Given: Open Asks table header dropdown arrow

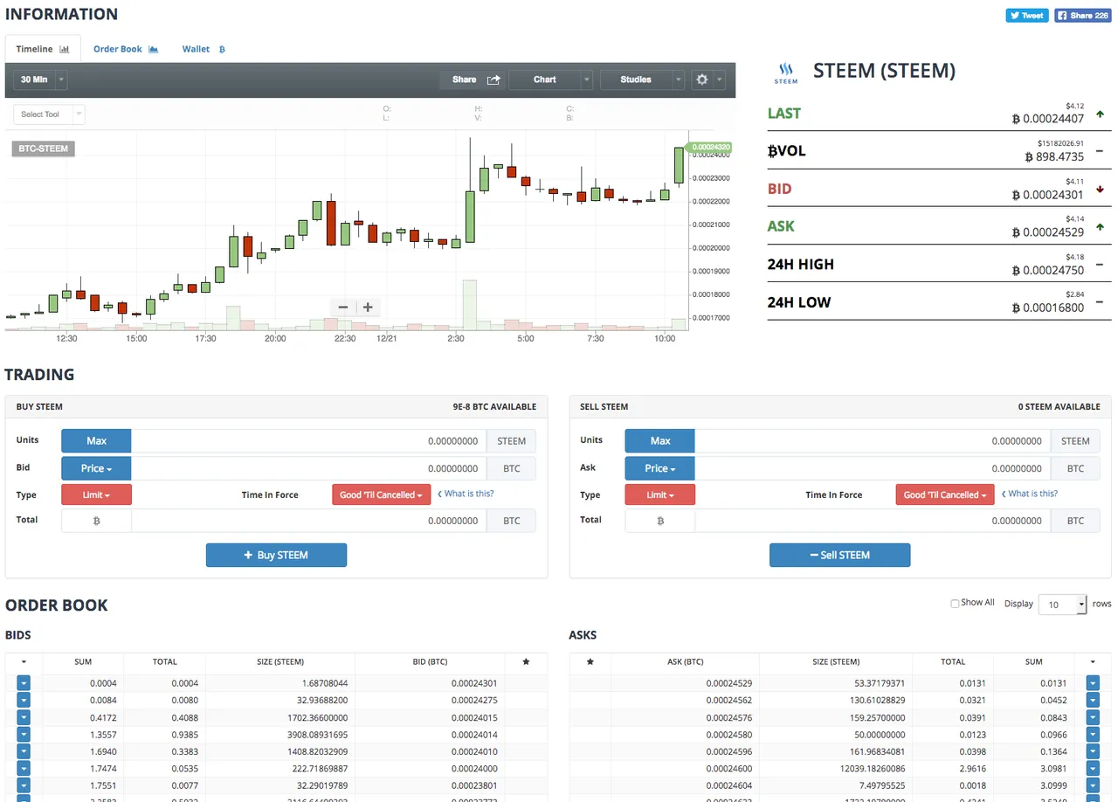Looking at the screenshot, I should pos(1093,662).
